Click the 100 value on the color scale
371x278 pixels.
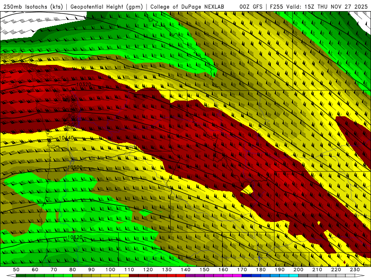tap(110, 270)
